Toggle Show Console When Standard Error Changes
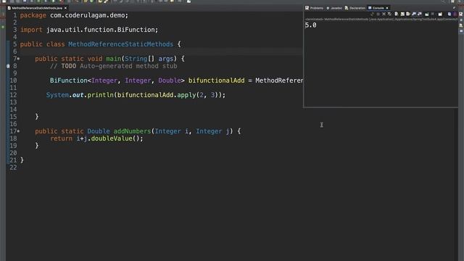Viewport: 464px width, 261px height. point(420,14)
